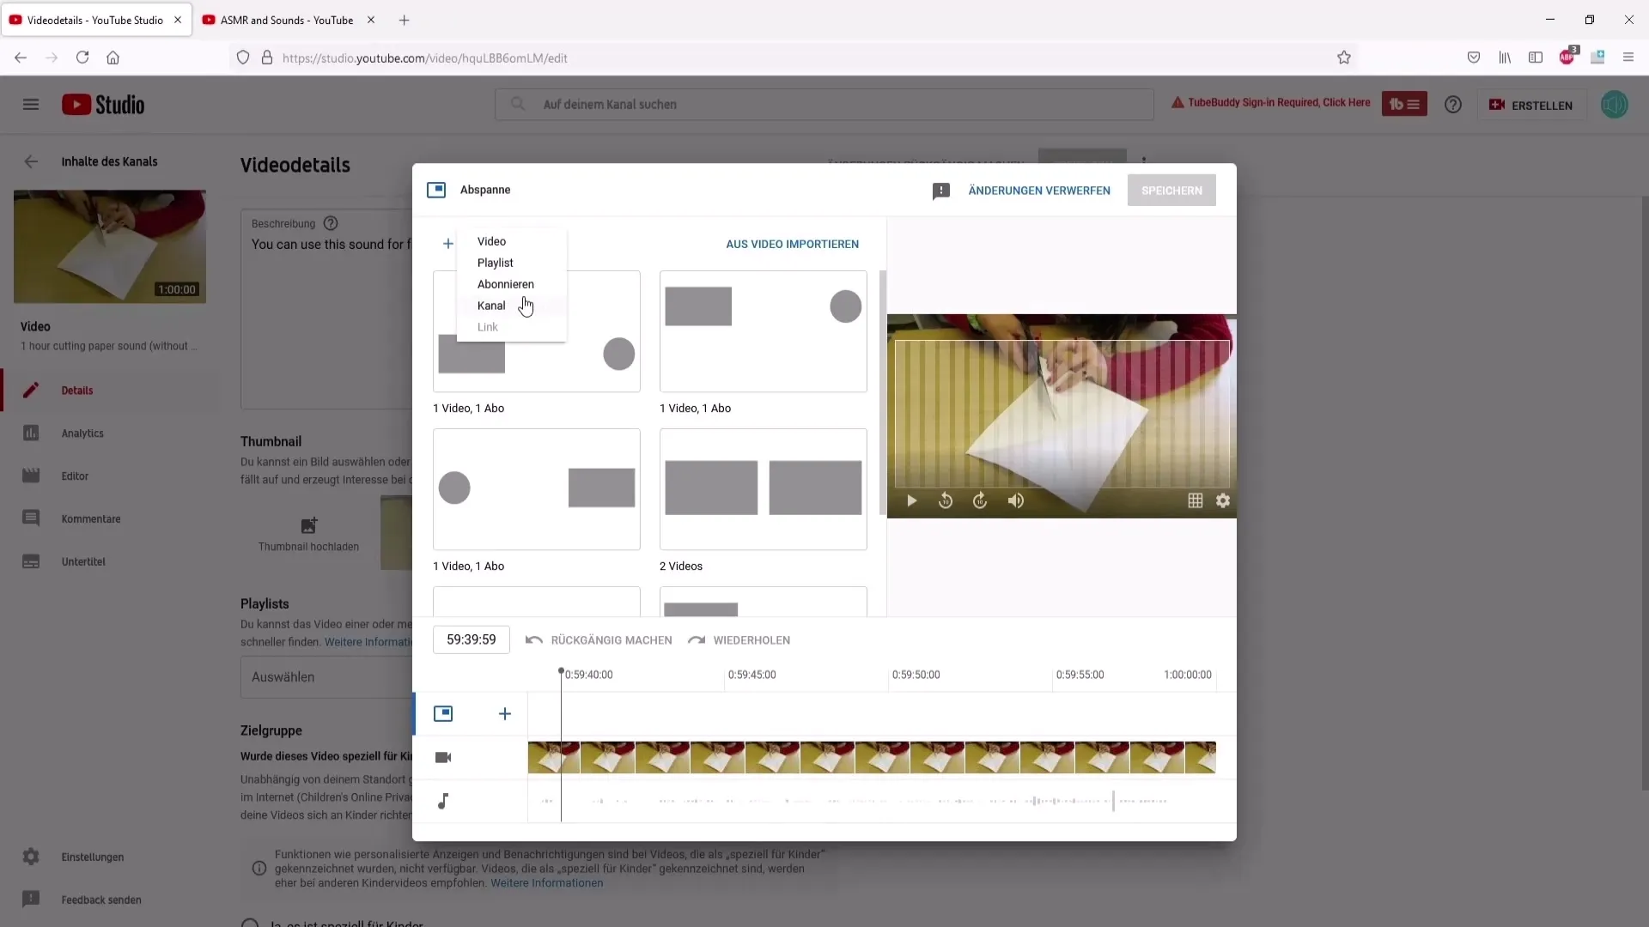Open the Firefox application menu
1649x927 pixels.
click(x=1628, y=58)
